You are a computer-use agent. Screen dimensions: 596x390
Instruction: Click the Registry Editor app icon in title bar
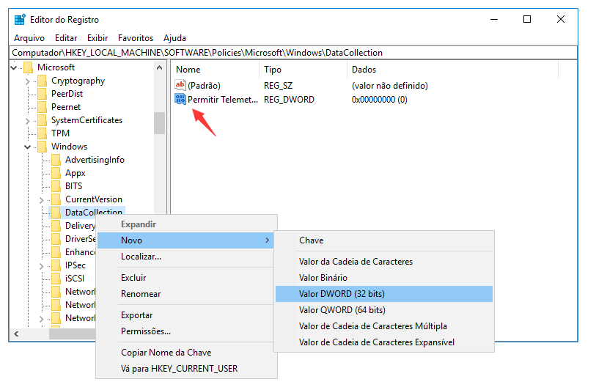pos(20,20)
